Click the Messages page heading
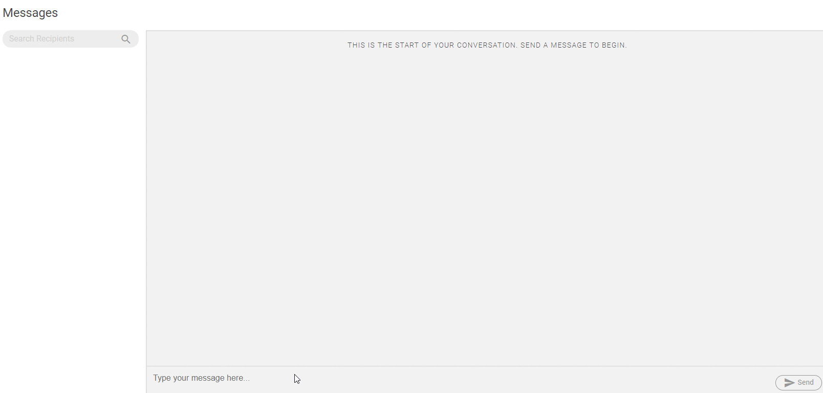The image size is (823, 393). point(30,13)
